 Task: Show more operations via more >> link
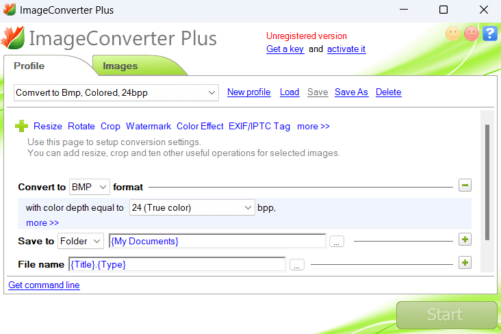[313, 126]
